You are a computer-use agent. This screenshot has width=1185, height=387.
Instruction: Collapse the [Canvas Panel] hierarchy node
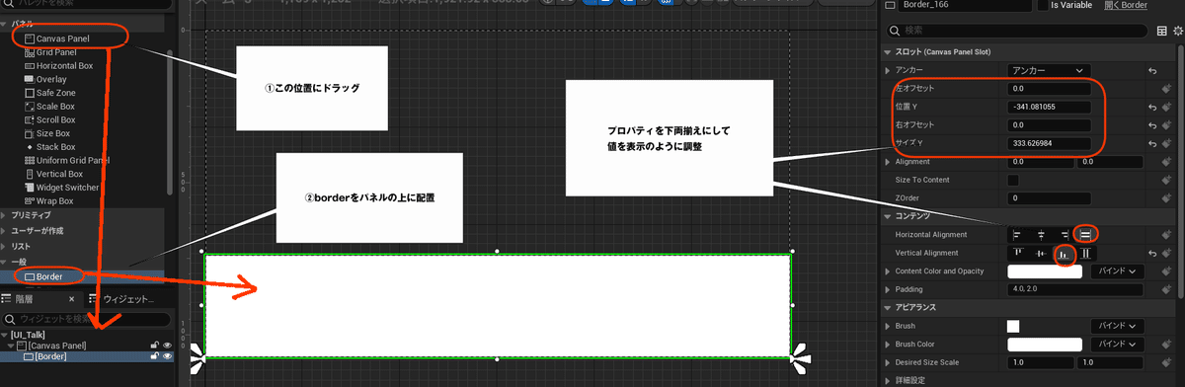(11, 346)
